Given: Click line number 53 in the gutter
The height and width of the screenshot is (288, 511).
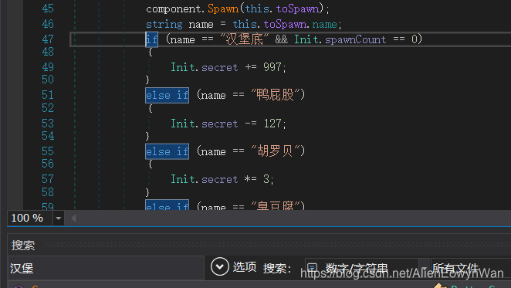Looking at the screenshot, I should click(48, 124).
